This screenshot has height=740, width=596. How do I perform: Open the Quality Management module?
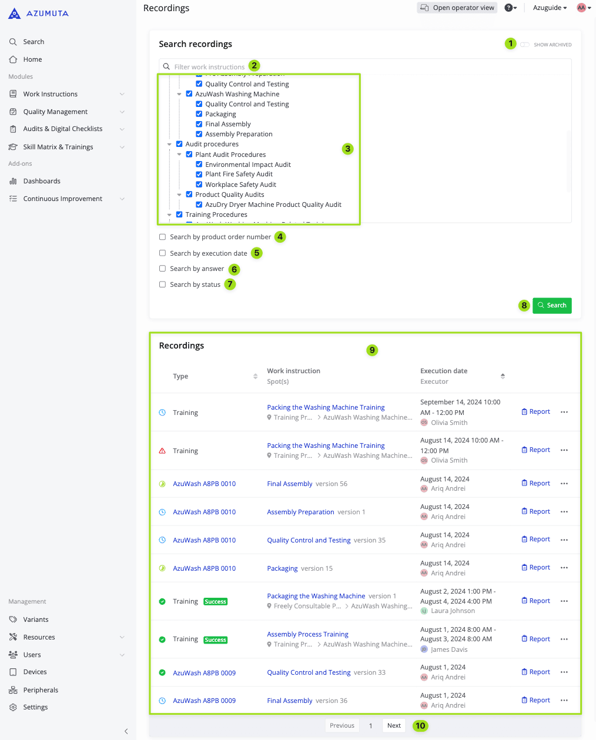point(55,111)
